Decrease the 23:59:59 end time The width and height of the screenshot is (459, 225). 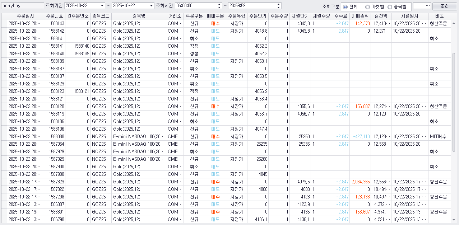point(279,7)
